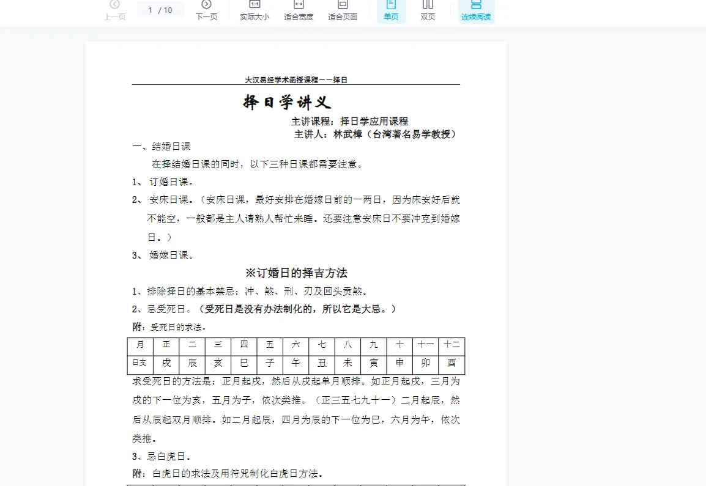Image resolution: width=706 pixels, height=486 pixels.
Task: Click the line 1、排除择日的基本禁忌
Action: [250, 291]
